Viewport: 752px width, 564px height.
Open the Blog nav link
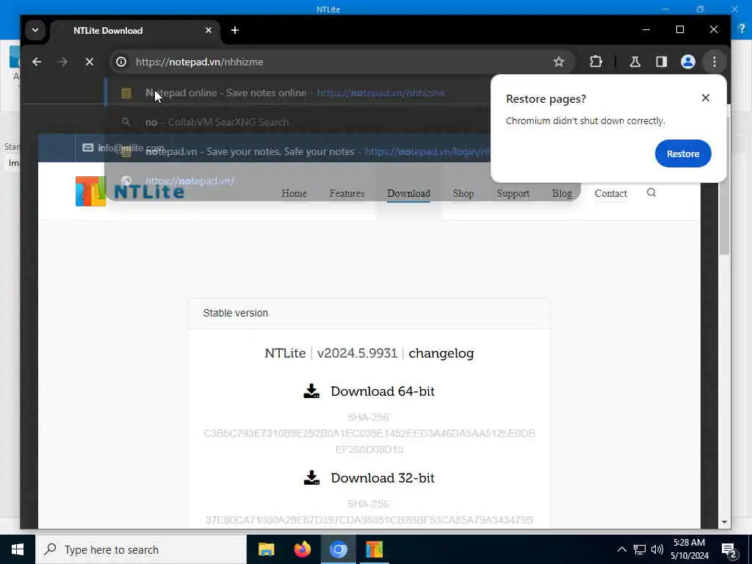[562, 193]
